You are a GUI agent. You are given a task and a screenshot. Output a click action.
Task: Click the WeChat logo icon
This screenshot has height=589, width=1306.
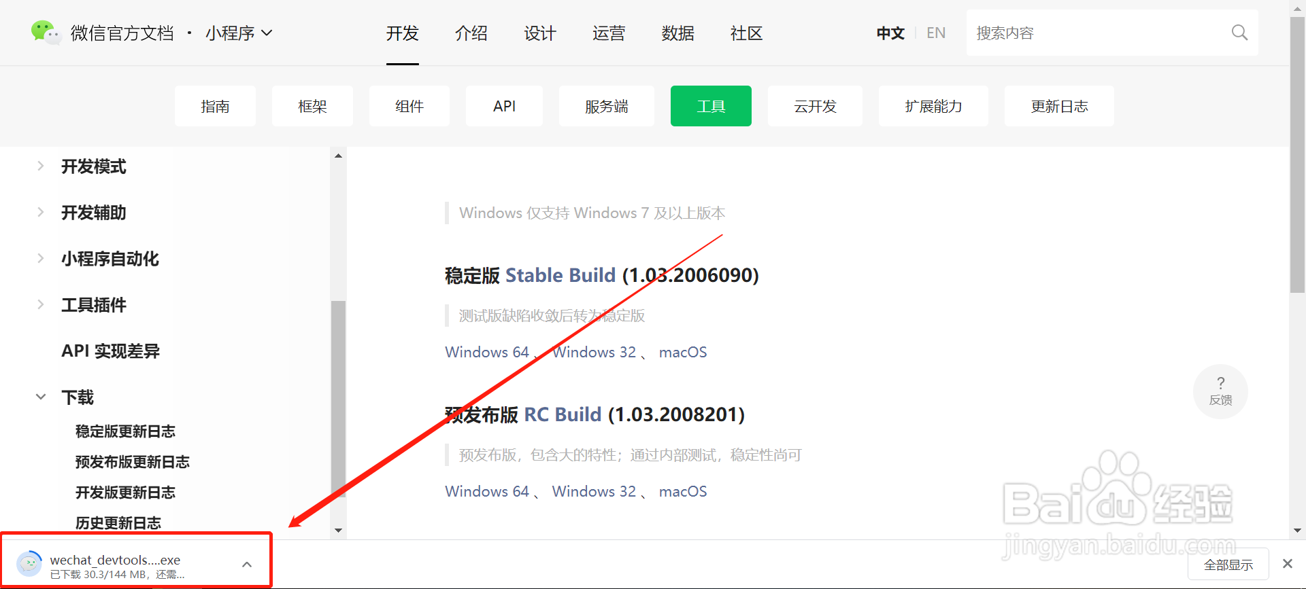coord(46,32)
